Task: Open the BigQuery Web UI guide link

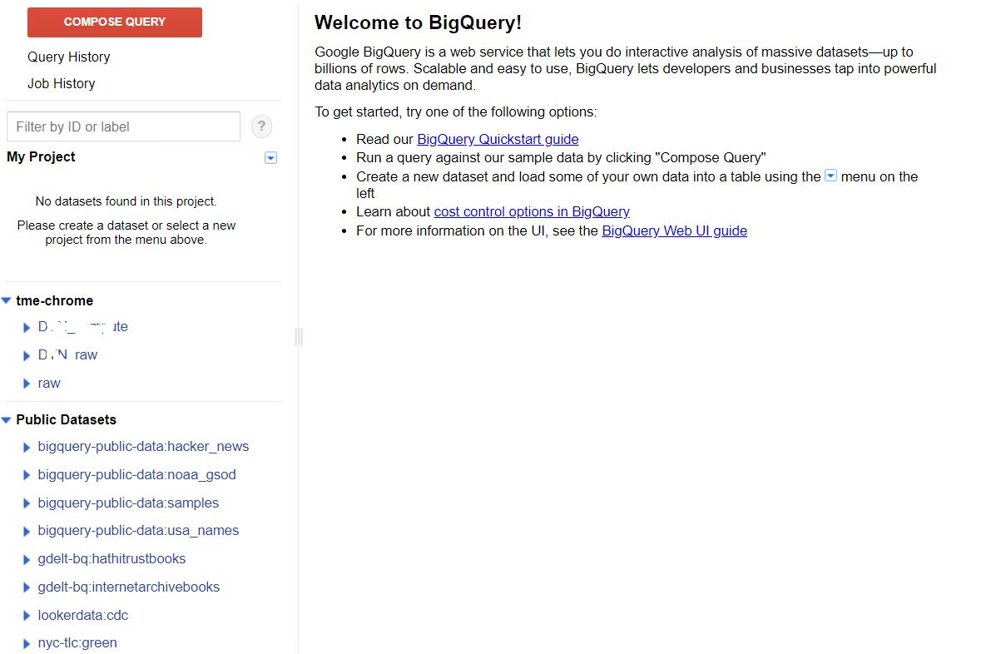Action: click(x=675, y=230)
